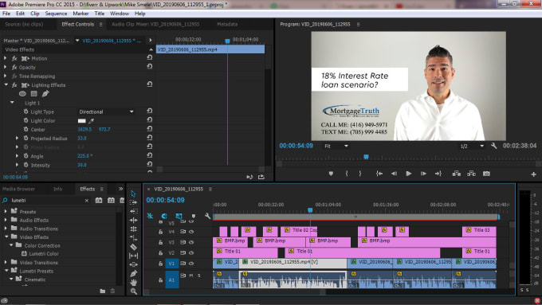Create rectangle mask for Lighting Effects
This screenshot has height=305, width=542.
click(x=33, y=94)
